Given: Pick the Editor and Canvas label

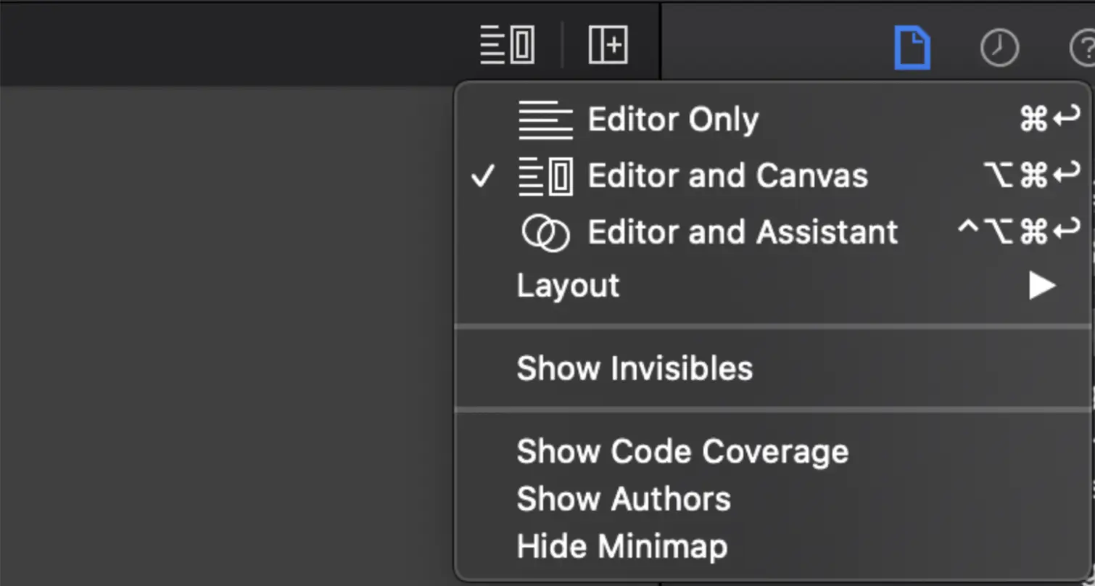Looking at the screenshot, I should (727, 176).
